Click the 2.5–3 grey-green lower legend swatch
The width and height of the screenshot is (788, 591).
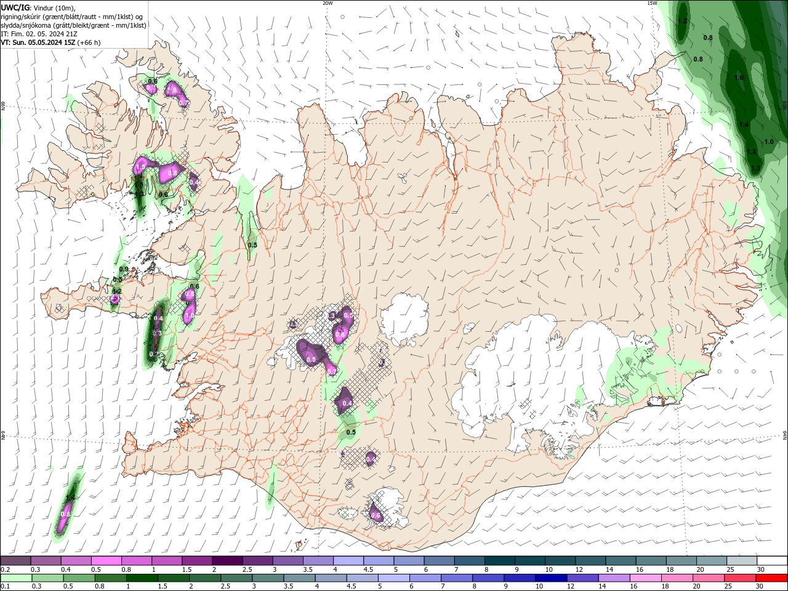(236, 578)
